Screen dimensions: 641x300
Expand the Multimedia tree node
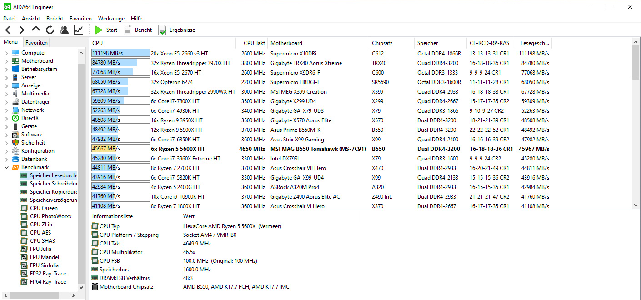click(6, 94)
